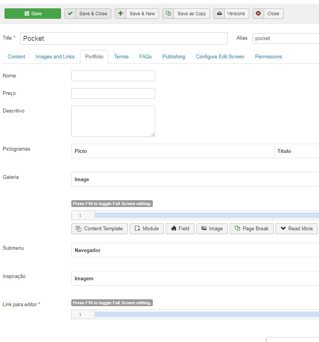Click the Alias field containing pocket
Image resolution: width=319 pixels, height=342 pixels.
286,39
